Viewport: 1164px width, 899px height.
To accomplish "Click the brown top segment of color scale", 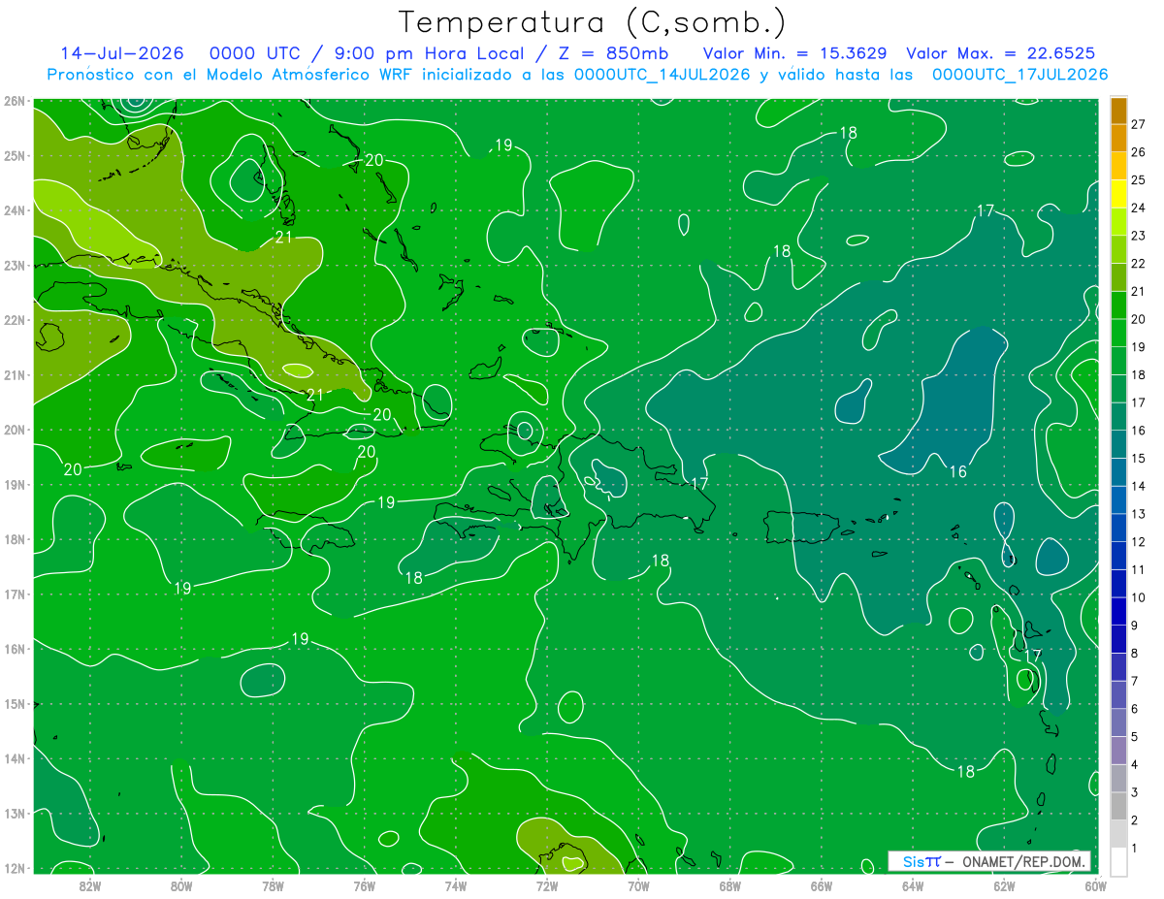I will [1118, 111].
